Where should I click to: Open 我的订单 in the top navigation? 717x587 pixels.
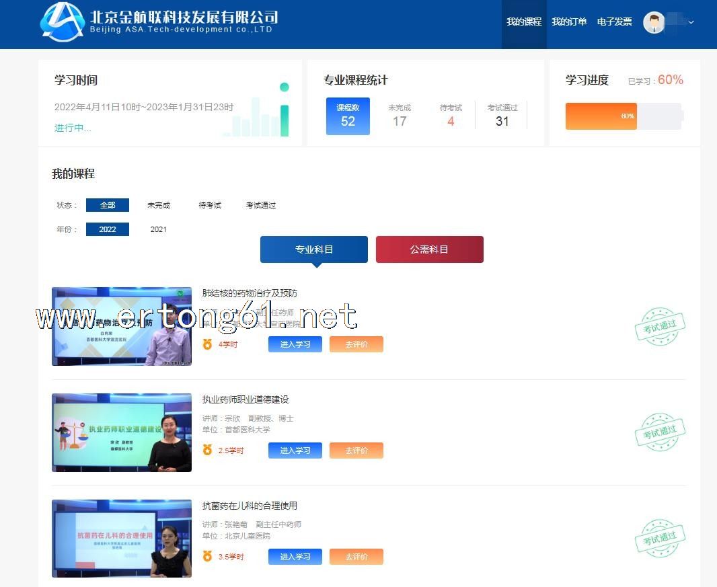click(569, 22)
